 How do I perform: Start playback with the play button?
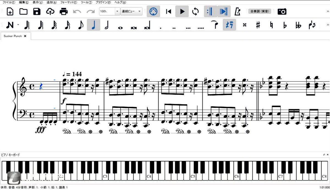click(182, 12)
